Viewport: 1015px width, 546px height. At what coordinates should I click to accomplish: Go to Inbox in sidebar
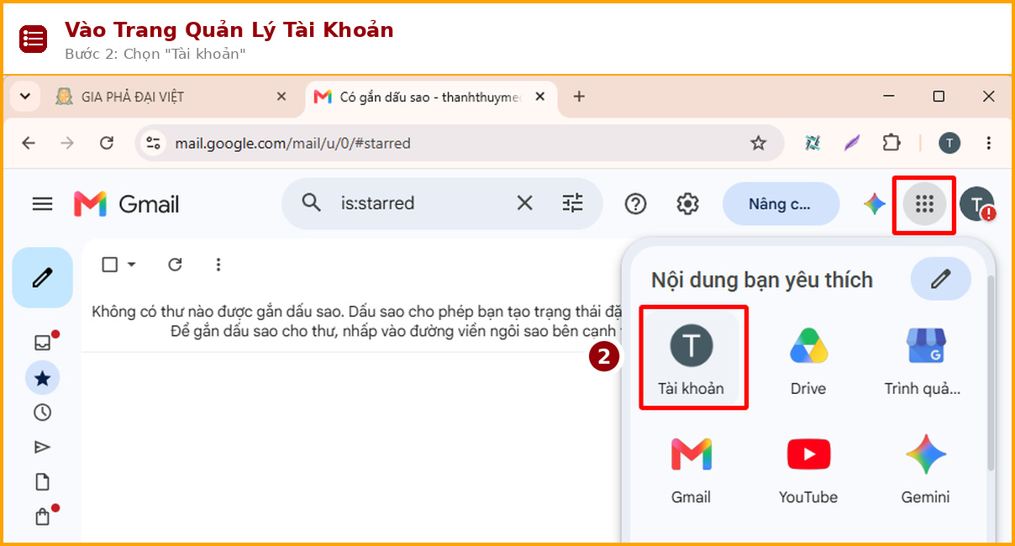click(42, 342)
